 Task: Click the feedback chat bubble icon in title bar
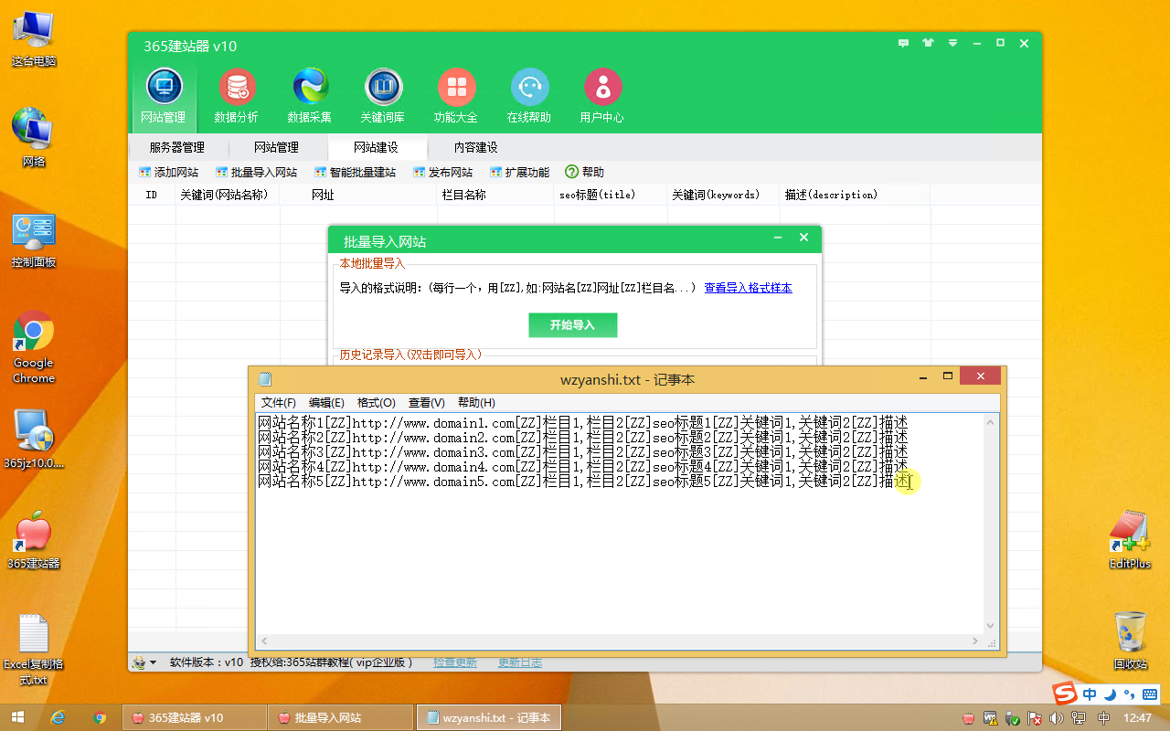pyautogui.click(x=904, y=43)
